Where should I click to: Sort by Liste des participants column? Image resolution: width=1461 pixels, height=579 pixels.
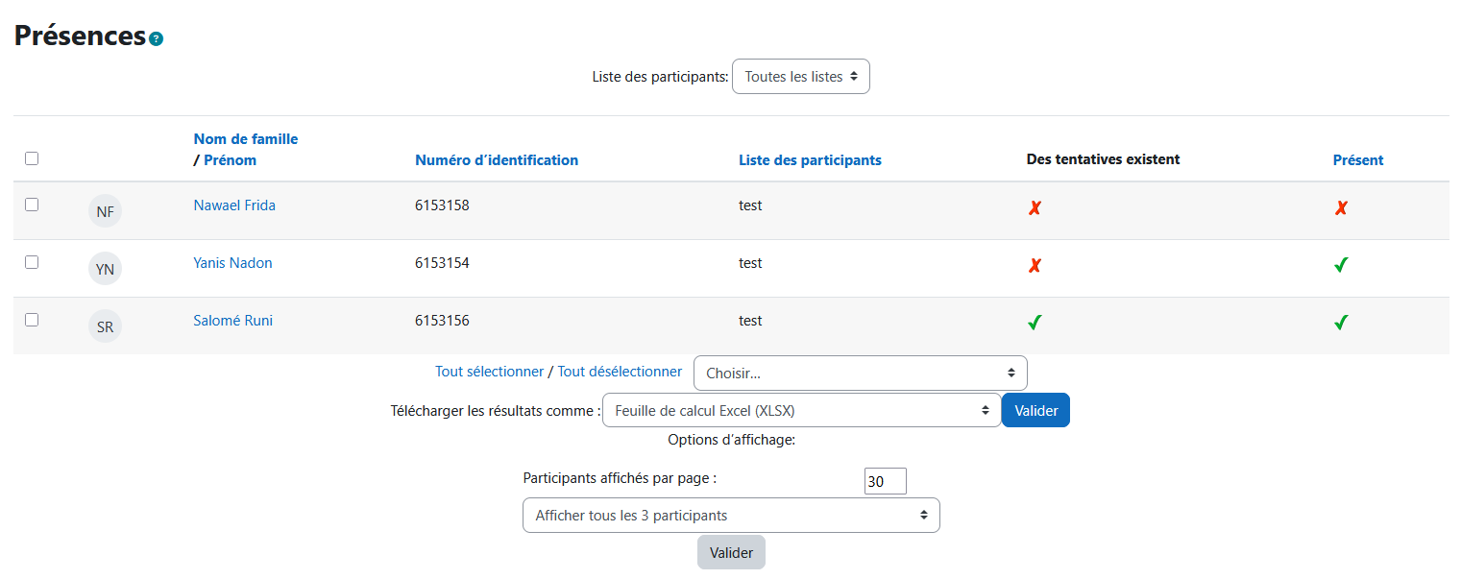(x=810, y=160)
